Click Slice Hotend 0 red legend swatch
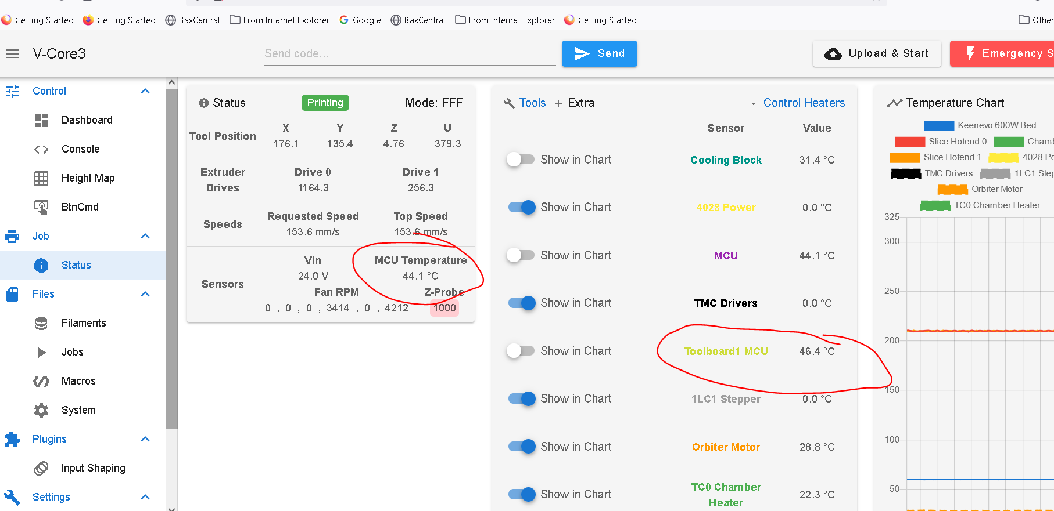The image size is (1054, 511). click(x=909, y=142)
